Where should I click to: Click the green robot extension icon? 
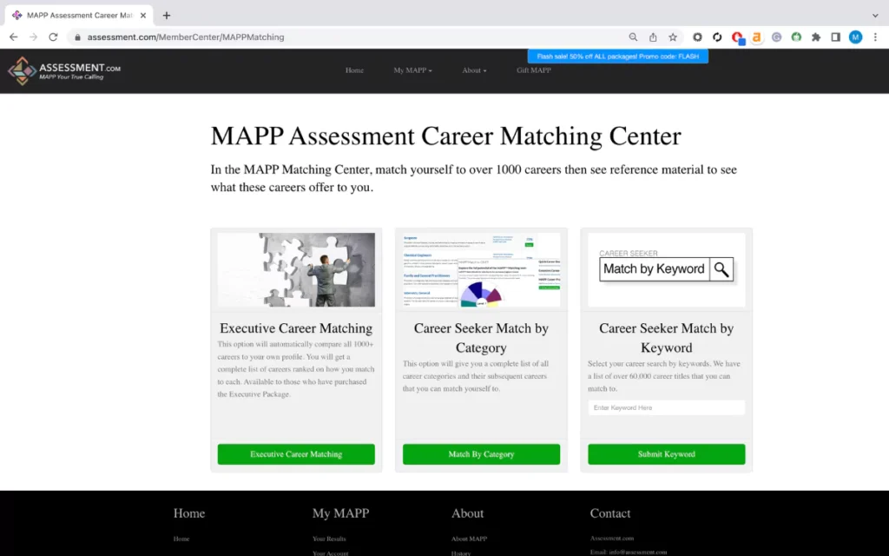[797, 36]
